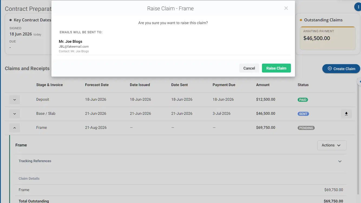The height and width of the screenshot is (203, 361).
Task: Click the Deposit stage name
Action: point(43,99)
